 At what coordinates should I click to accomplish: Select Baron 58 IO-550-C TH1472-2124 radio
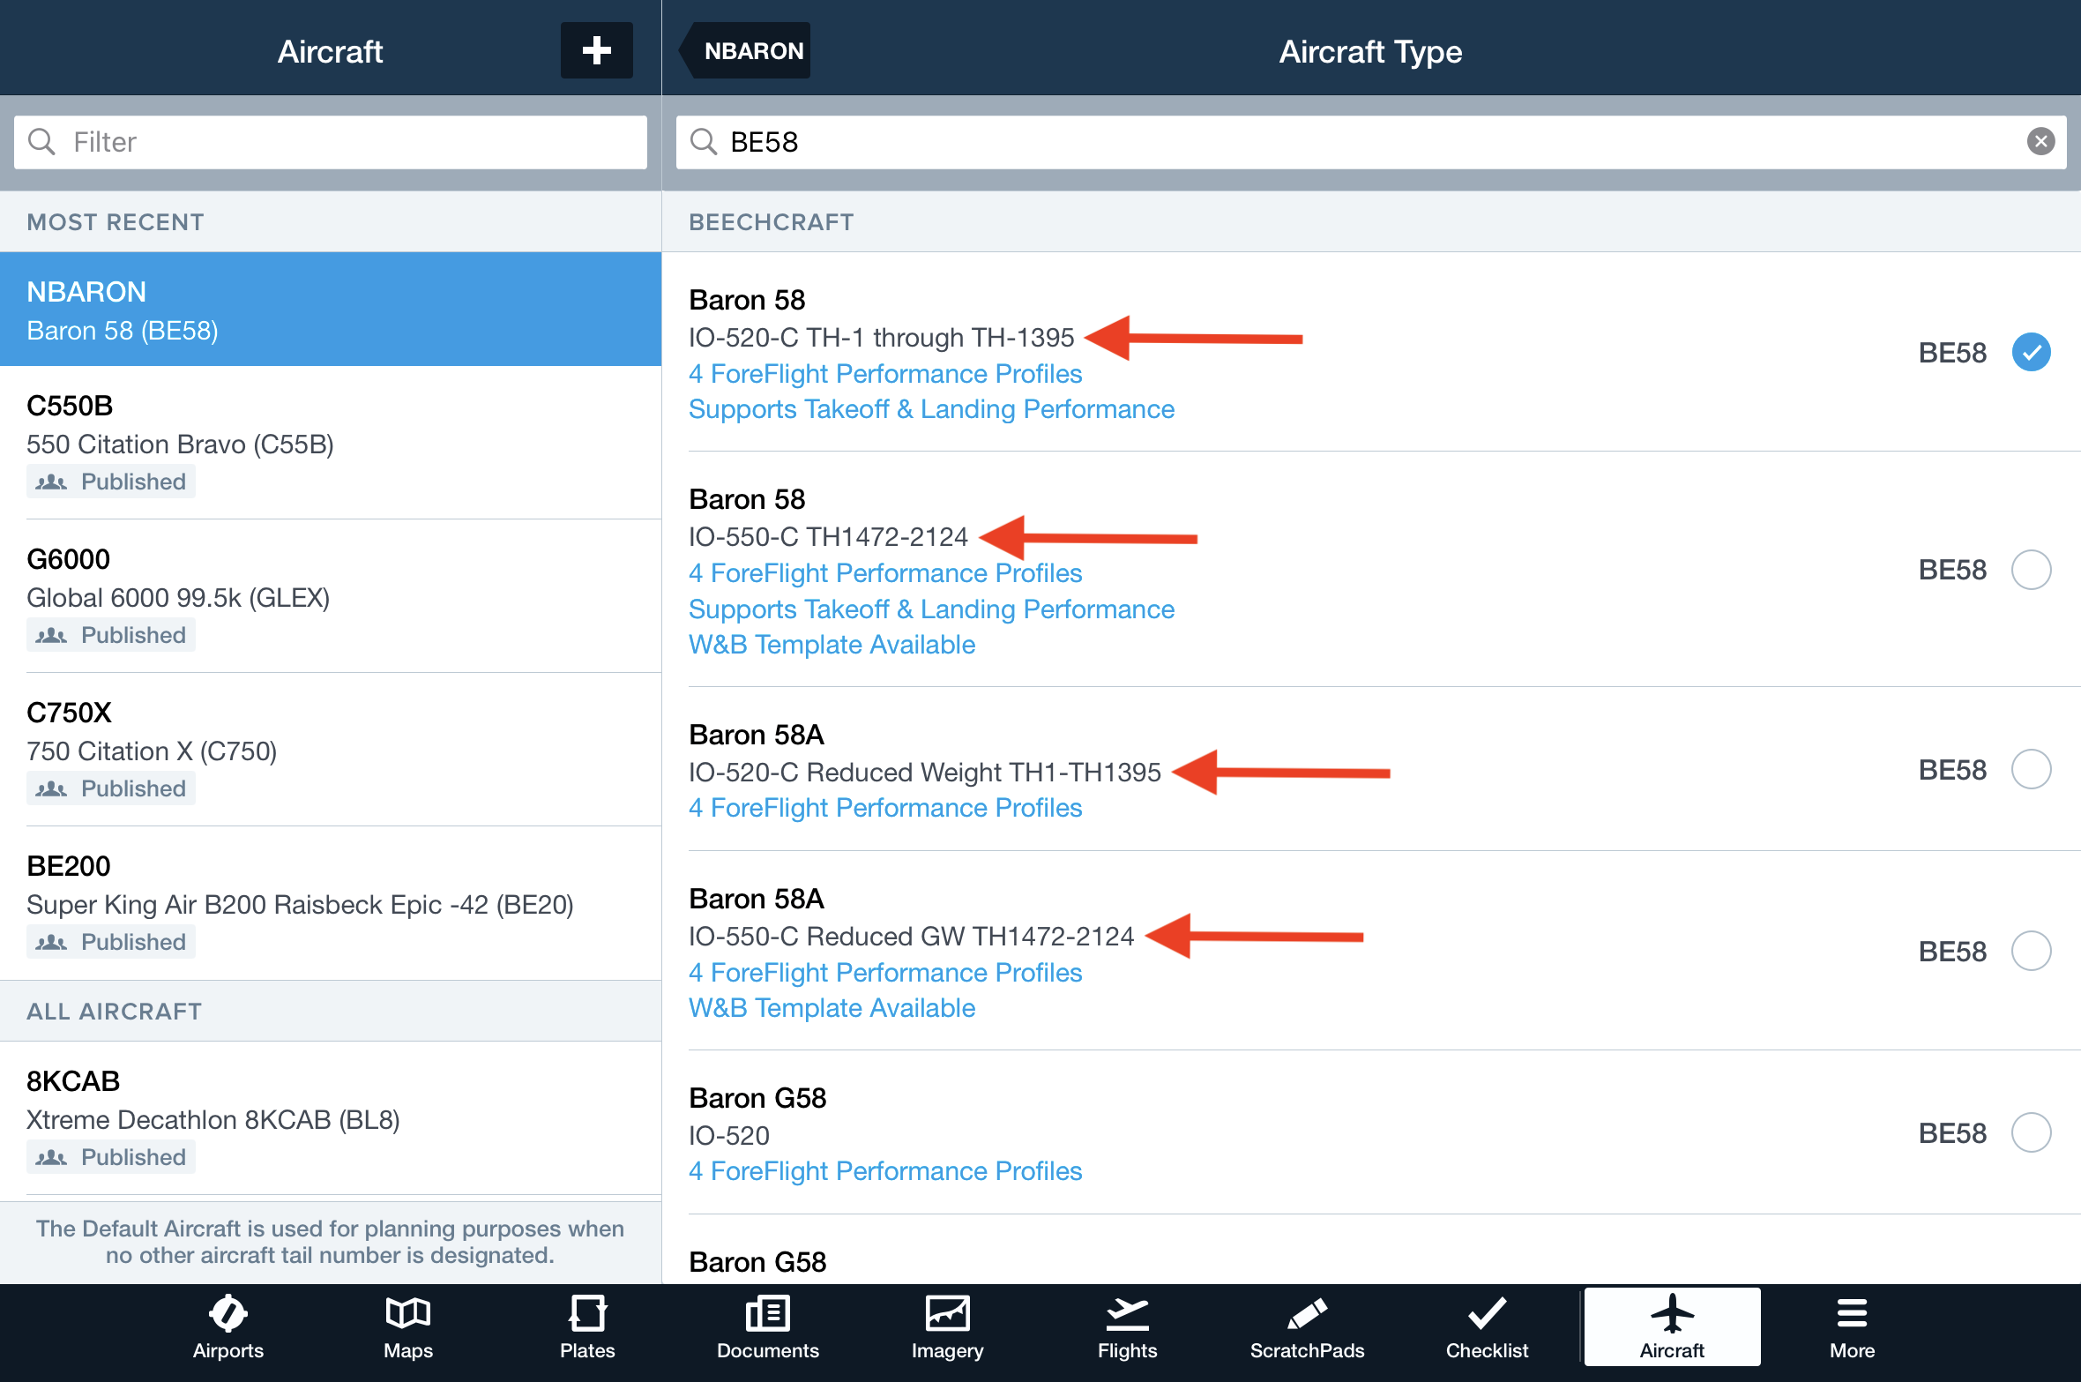tap(2031, 570)
